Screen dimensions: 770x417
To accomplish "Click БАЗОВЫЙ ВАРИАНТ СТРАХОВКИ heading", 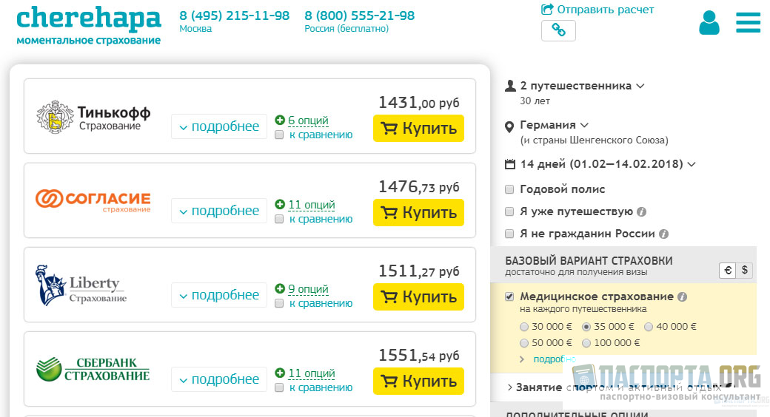I will pos(589,261).
